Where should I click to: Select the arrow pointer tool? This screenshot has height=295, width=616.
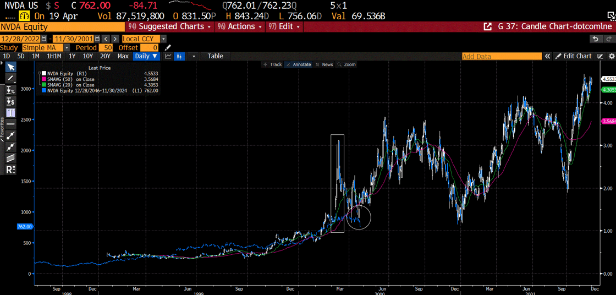pos(10,67)
